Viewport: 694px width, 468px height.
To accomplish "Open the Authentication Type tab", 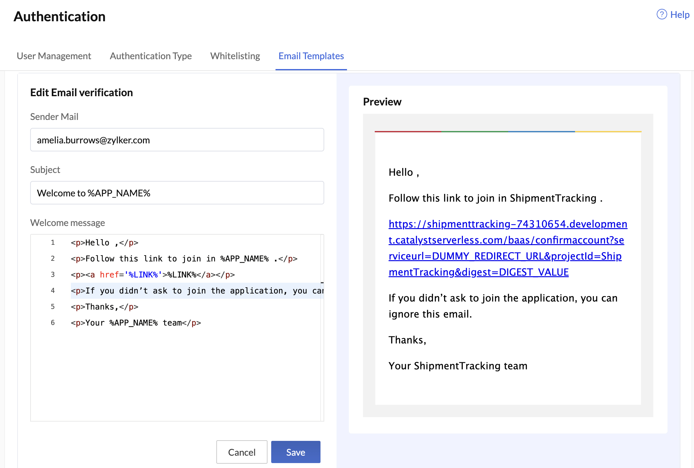I will click(150, 56).
